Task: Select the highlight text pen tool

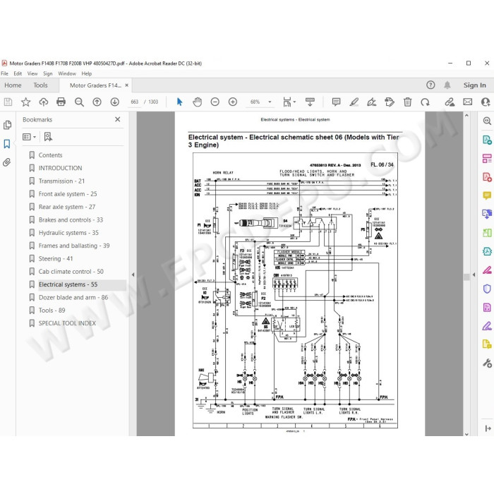Action: tap(354, 102)
